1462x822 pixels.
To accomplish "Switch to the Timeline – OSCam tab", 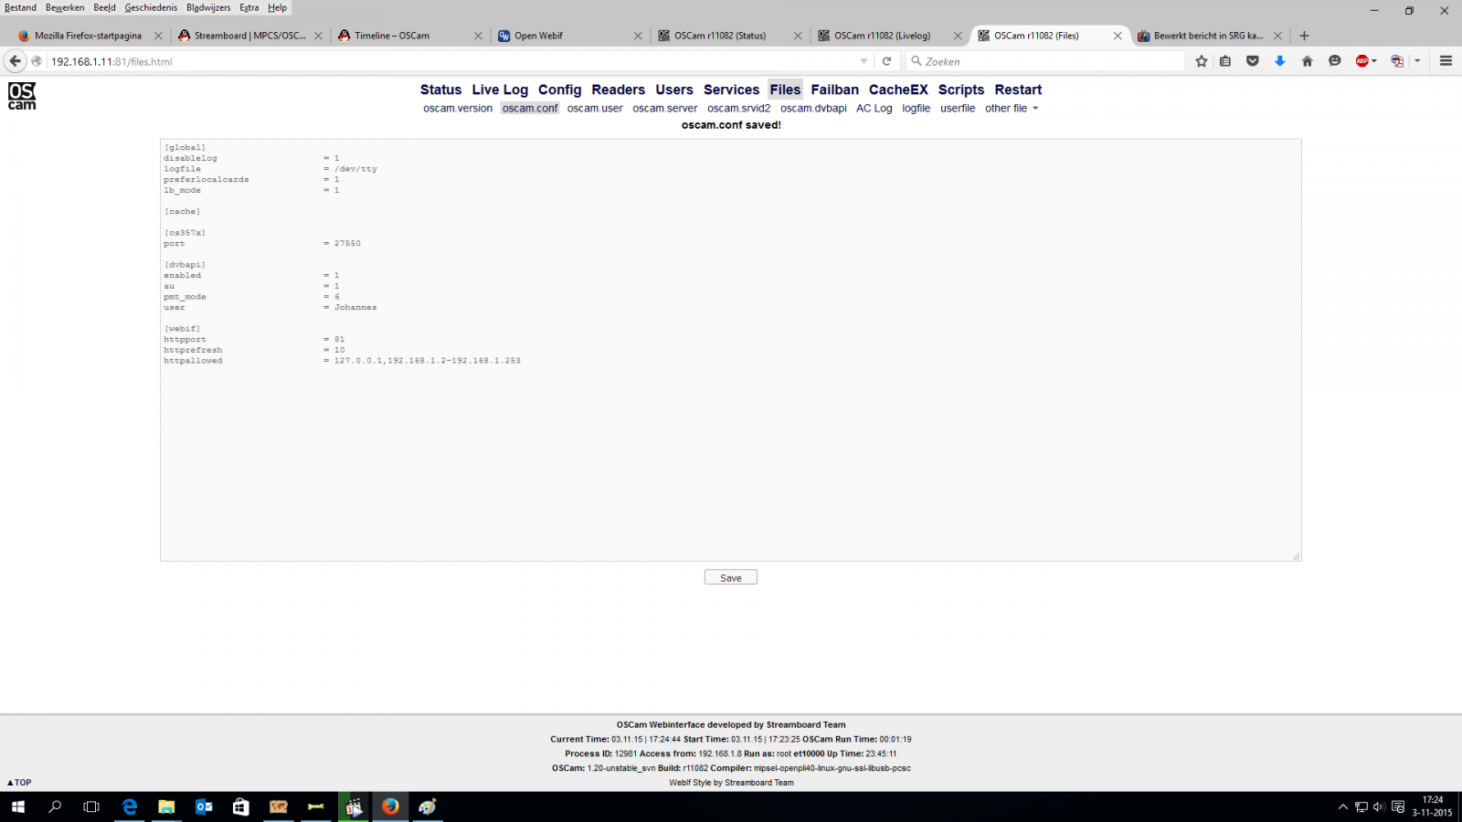I will pos(411,36).
